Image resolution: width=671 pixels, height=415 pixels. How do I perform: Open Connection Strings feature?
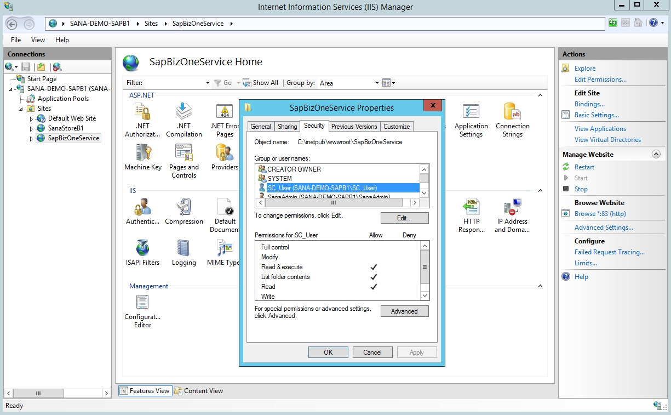click(513, 120)
